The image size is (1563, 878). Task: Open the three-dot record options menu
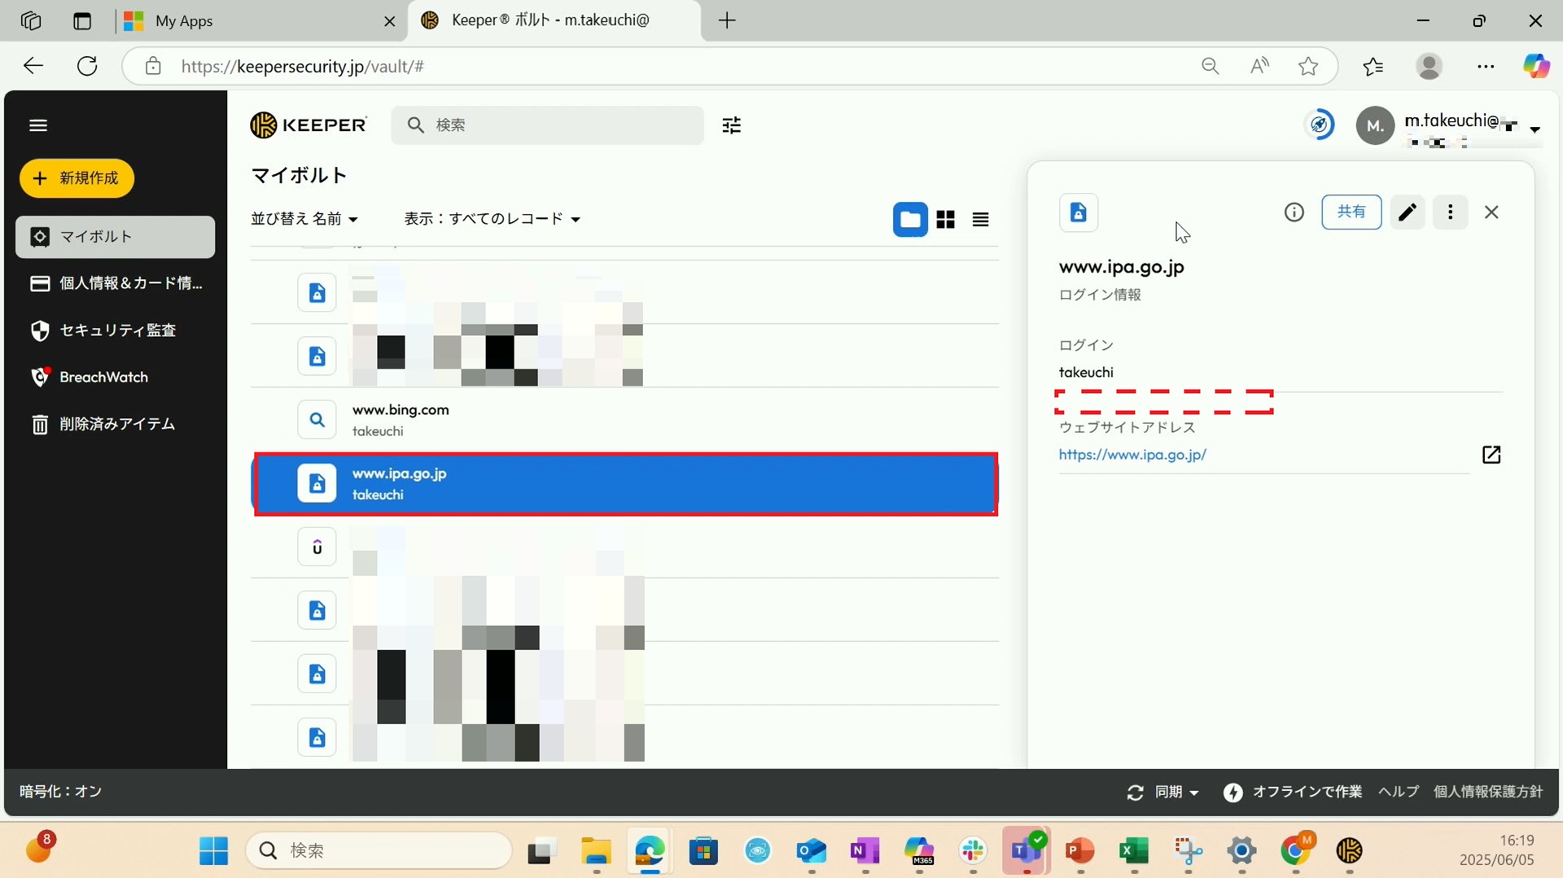pyautogui.click(x=1450, y=212)
